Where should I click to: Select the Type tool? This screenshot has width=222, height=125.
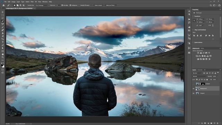[x=3, y=42]
